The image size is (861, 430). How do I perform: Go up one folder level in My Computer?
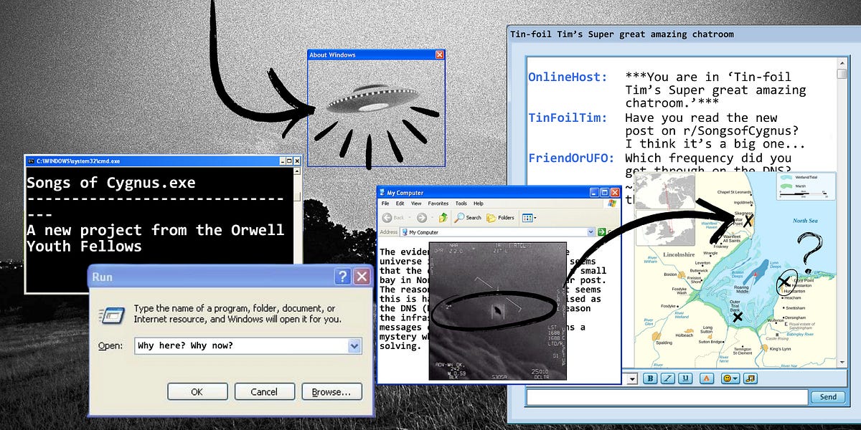pyautogui.click(x=443, y=218)
